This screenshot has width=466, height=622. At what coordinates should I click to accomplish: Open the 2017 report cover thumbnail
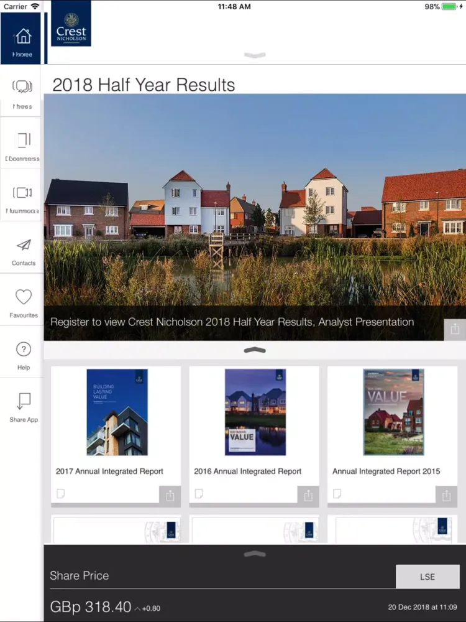(x=117, y=412)
